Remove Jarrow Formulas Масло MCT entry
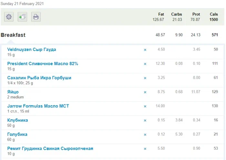This screenshot has height=160, width=226. pyautogui.click(x=145, y=106)
